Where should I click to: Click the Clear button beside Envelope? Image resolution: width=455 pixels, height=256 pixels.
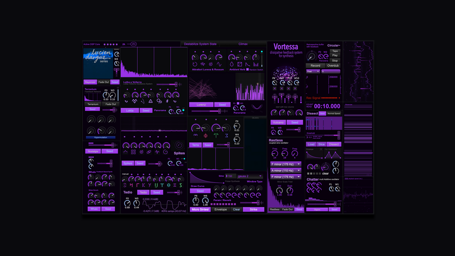[x=236, y=210]
